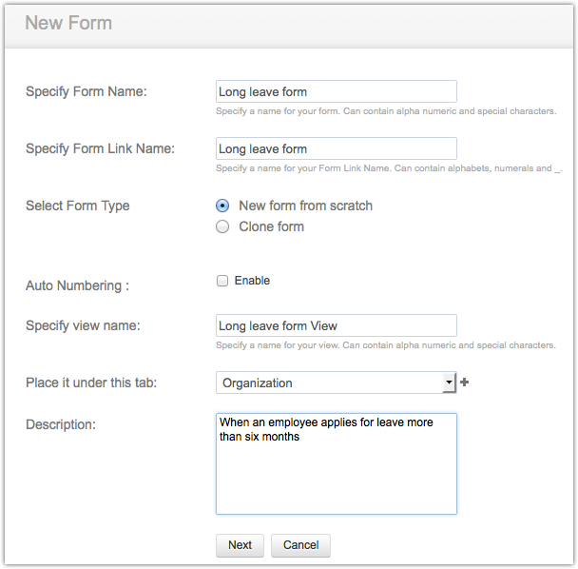Click the plus icon beside the tab dropdown

click(x=465, y=383)
